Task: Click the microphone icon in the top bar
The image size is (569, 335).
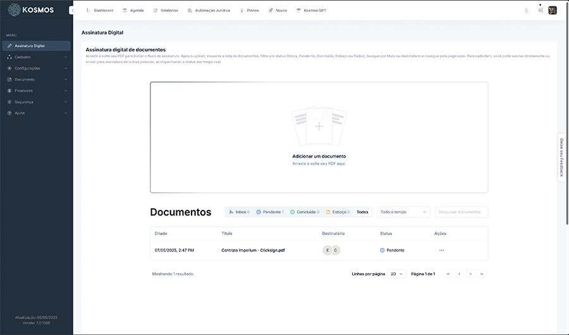Action: point(526,11)
